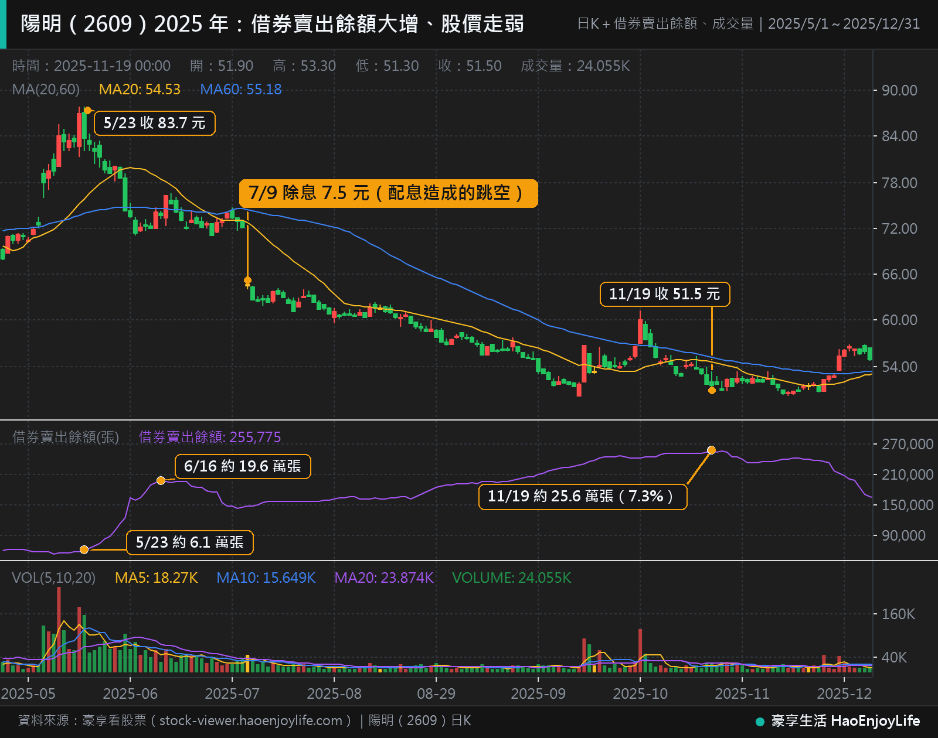The height and width of the screenshot is (738, 938).
Task: Click the 5/23 收 83.7 元 annotation
Action: click(x=155, y=123)
